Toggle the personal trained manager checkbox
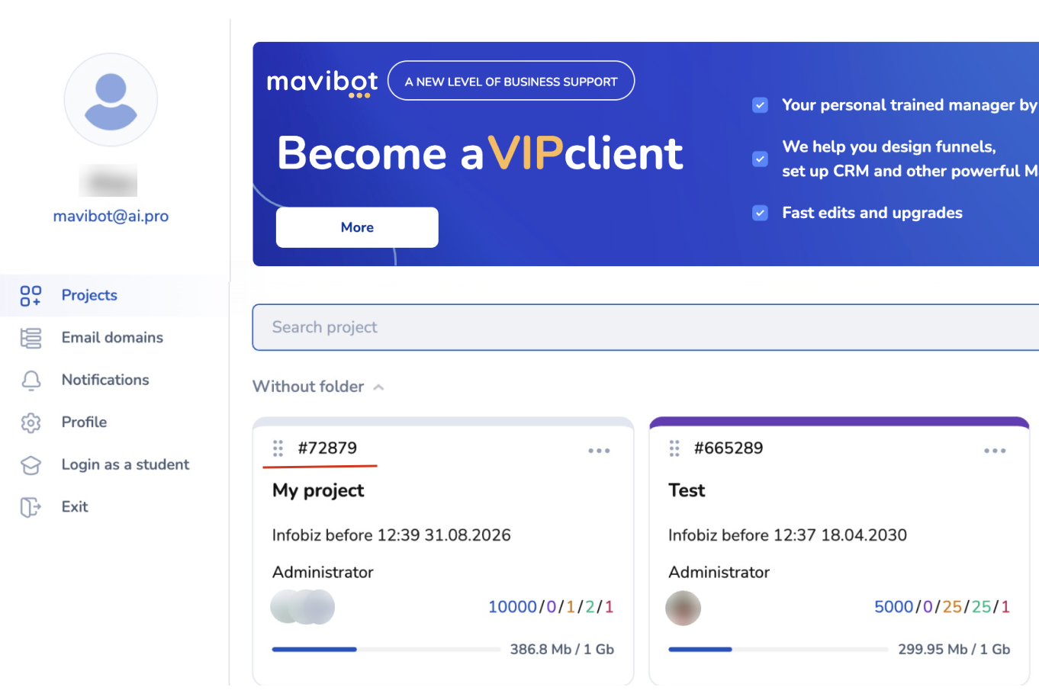 760,105
